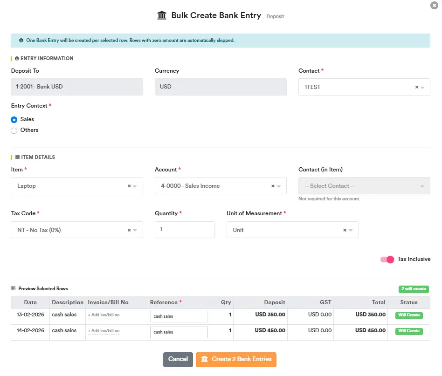Open the Unit of Measurement dropdown
442x376 pixels.
pyautogui.click(x=284, y=230)
